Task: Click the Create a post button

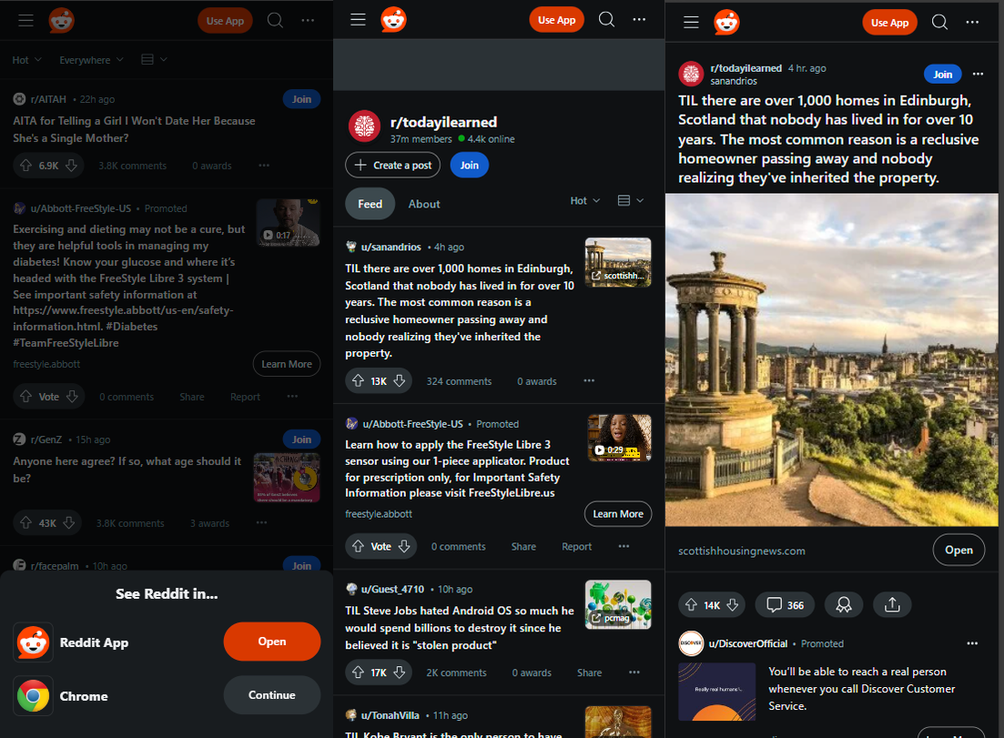Action: (392, 165)
